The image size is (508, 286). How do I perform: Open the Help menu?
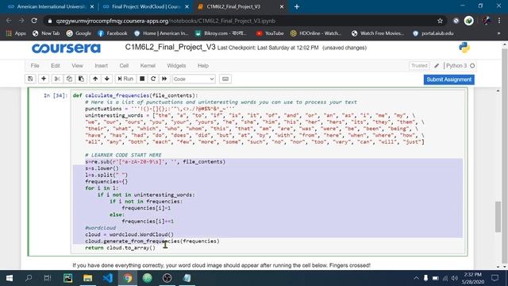(203, 65)
